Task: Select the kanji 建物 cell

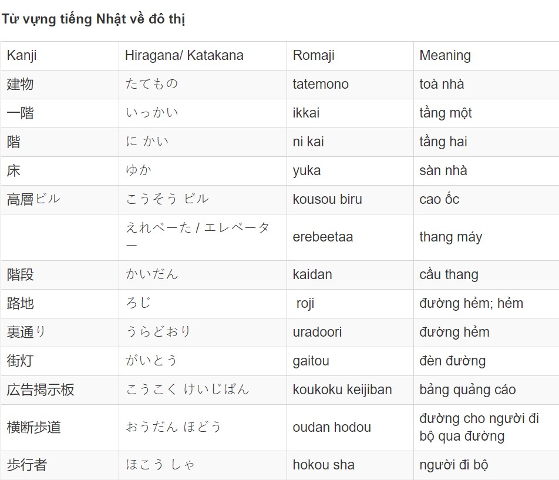Action: tap(60, 85)
